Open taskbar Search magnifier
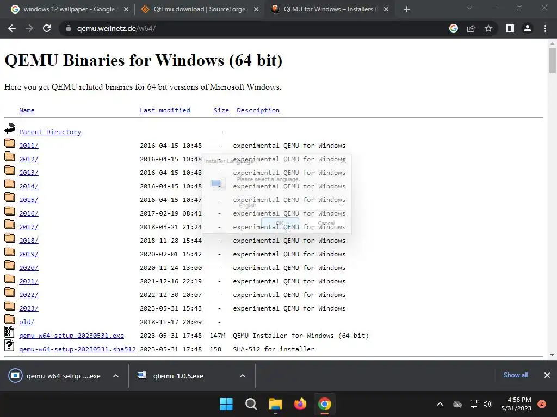This screenshot has width=557, height=417. point(251,404)
